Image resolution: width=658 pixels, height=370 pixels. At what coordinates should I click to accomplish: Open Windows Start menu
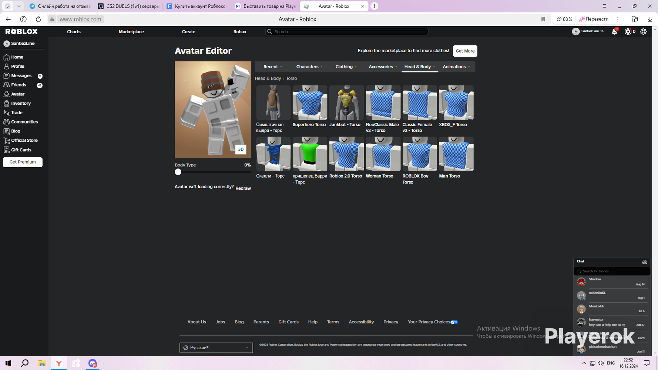(8, 363)
